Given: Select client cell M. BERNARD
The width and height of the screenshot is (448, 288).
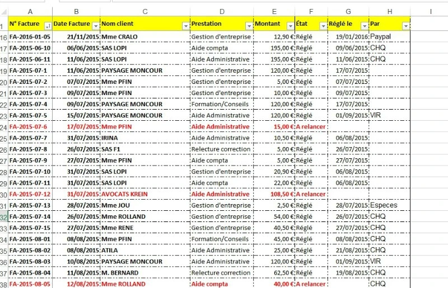Looking at the screenshot, I should (x=145, y=273).
